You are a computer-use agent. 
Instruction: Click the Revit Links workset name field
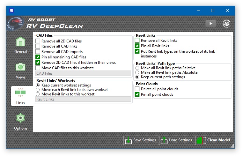point(83,99)
